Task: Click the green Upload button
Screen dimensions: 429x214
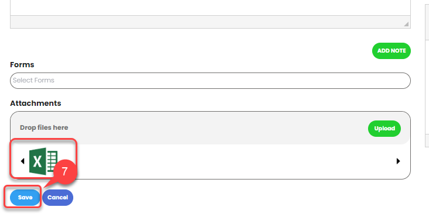Action: (384, 129)
